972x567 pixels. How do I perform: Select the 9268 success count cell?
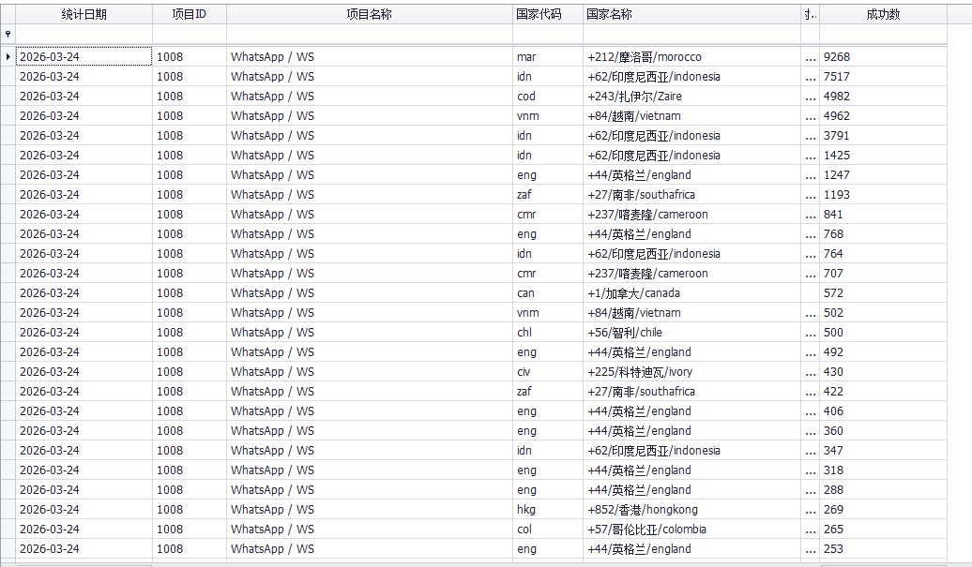tap(883, 56)
